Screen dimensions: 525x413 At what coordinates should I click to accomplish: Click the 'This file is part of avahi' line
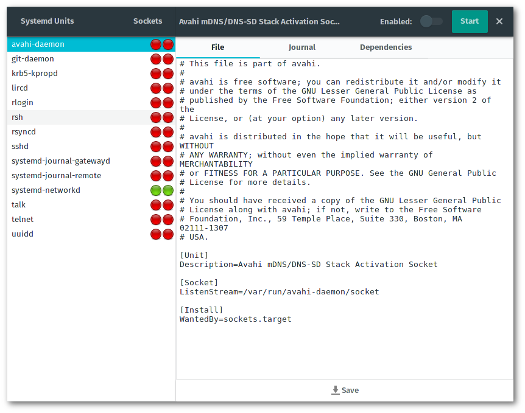[250, 64]
